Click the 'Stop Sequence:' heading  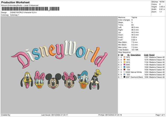124,52
